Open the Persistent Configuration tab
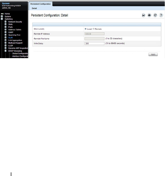The width and height of the screenshot is (165, 176). click(40, 4)
